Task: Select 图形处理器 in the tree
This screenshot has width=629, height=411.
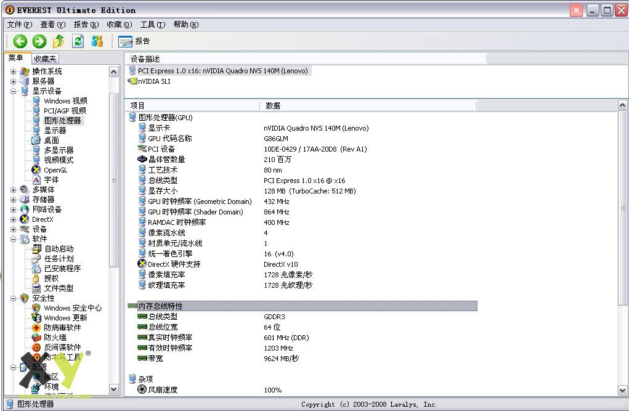Action: (x=63, y=120)
